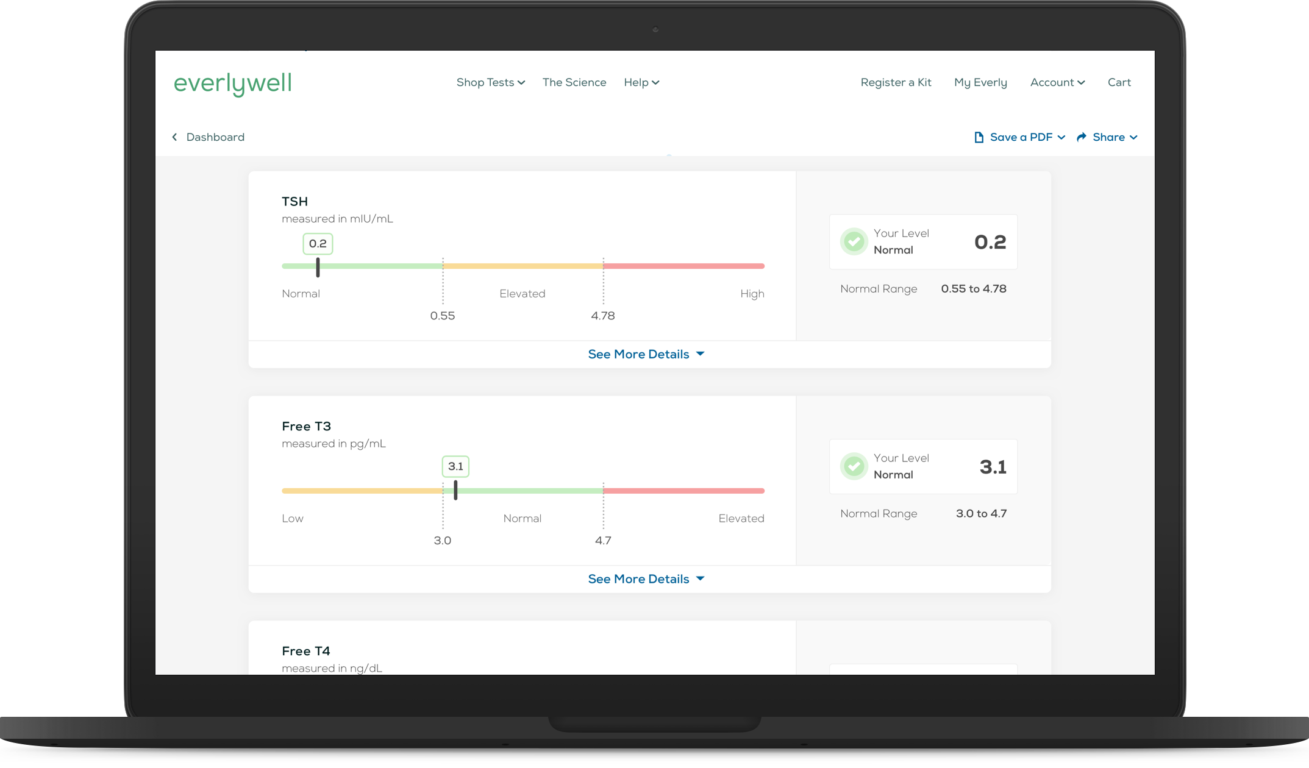Viewport: 1309px width, 768px height.
Task: Click the '4.78' threshold label on TSH scale
Action: [x=603, y=316]
